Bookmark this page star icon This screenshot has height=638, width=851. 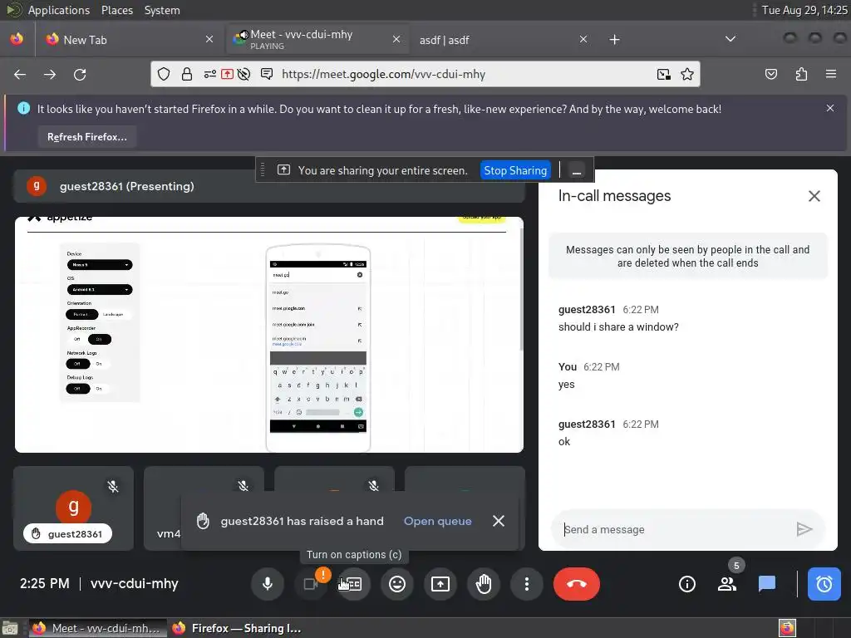pyautogui.click(x=687, y=74)
